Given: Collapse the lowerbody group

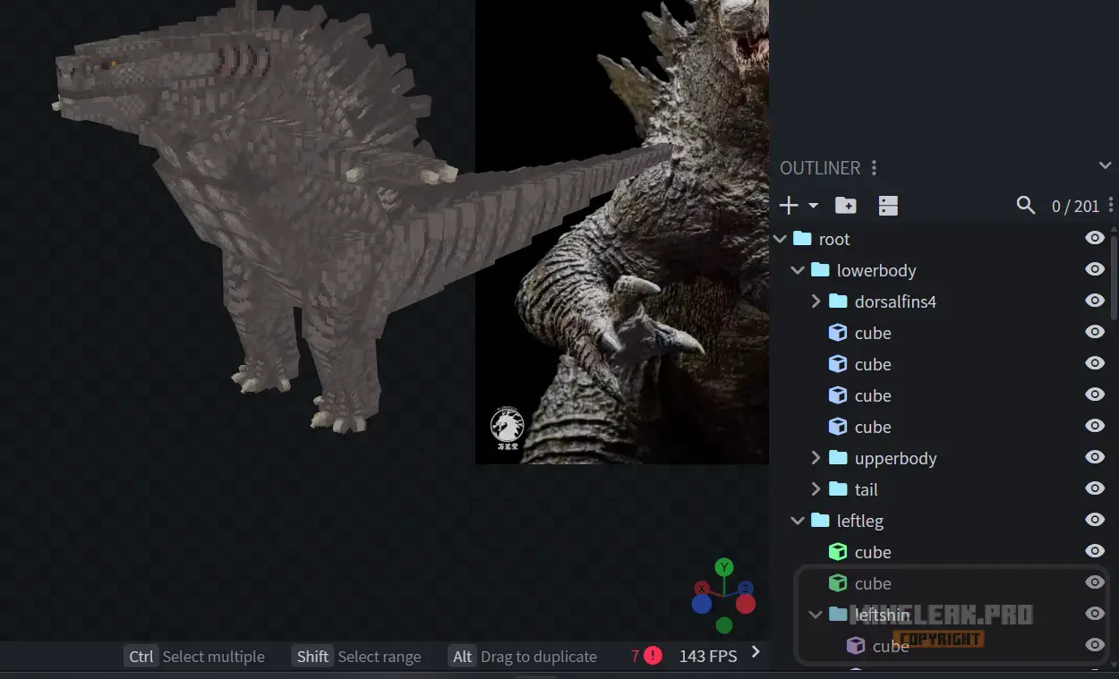Looking at the screenshot, I should [x=798, y=270].
